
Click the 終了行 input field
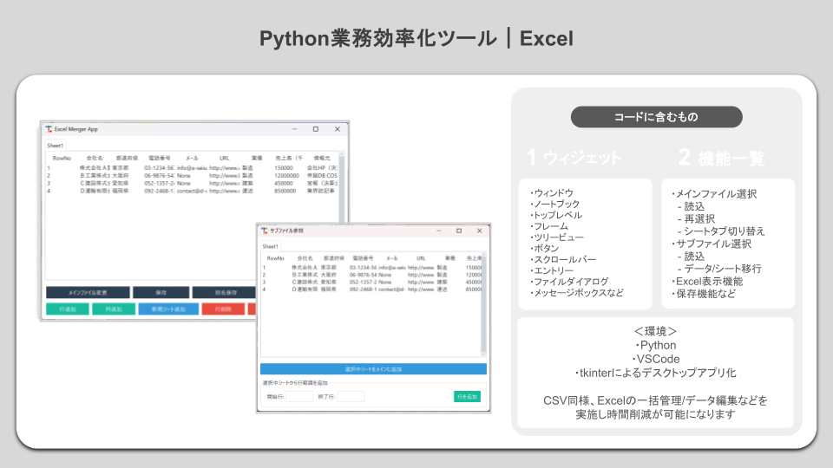tap(351, 396)
